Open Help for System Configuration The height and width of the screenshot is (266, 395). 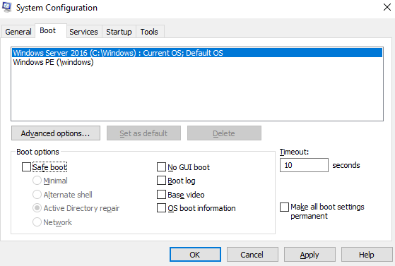coord(367,255)
